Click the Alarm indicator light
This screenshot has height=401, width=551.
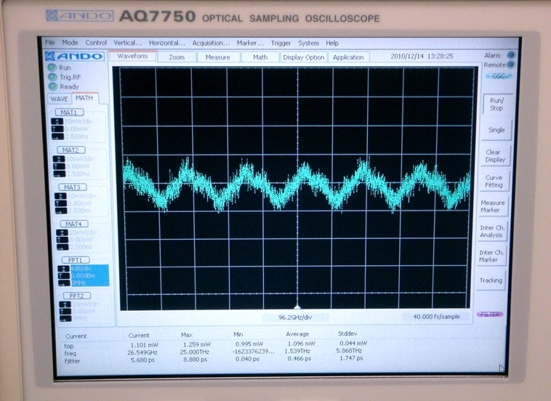511,55
